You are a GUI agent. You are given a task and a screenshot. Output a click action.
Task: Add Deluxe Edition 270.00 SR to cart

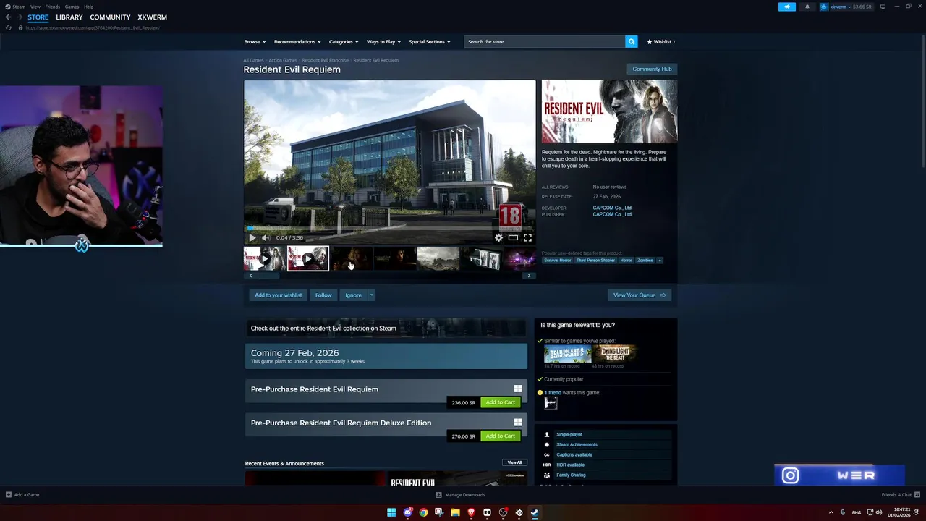[x=501, y=436]
